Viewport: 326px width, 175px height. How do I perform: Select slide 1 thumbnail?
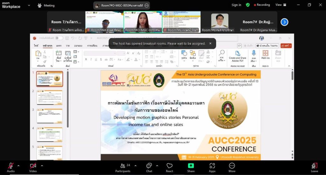[49, 79]
